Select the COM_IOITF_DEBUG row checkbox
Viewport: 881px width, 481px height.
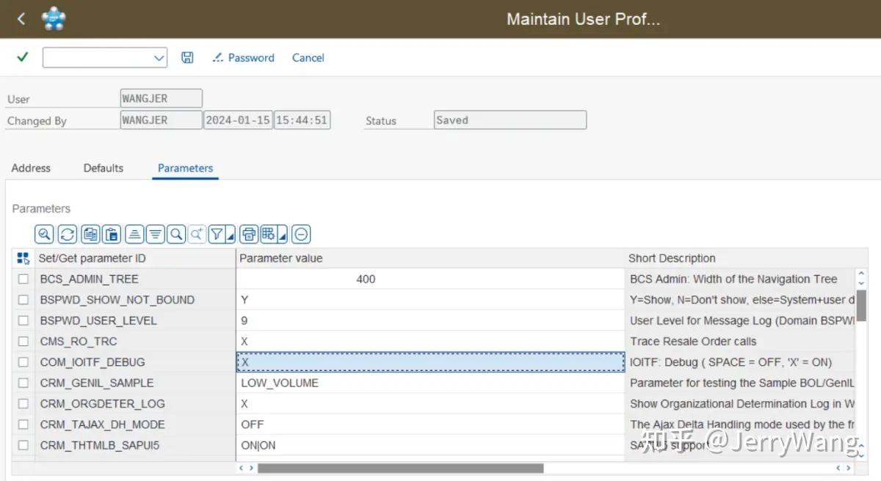[23, 362]
